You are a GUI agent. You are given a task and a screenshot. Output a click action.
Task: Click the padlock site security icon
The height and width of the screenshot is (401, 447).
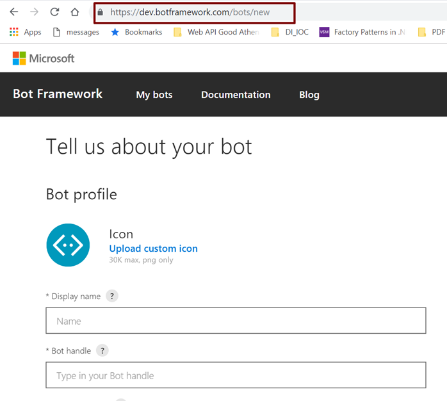100,12
